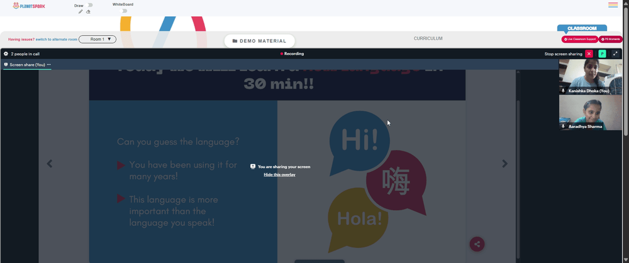Image resolution: width=629 pixels, height=263 pixels.
Task: Click the page scrollbar down arrow
Action: pos(626,260)
